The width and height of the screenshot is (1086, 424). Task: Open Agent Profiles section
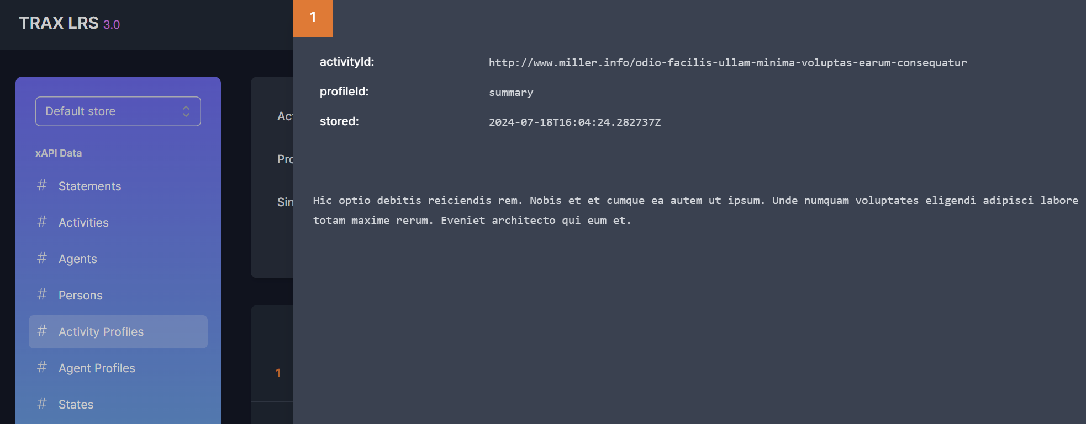[x=97, y=368]
